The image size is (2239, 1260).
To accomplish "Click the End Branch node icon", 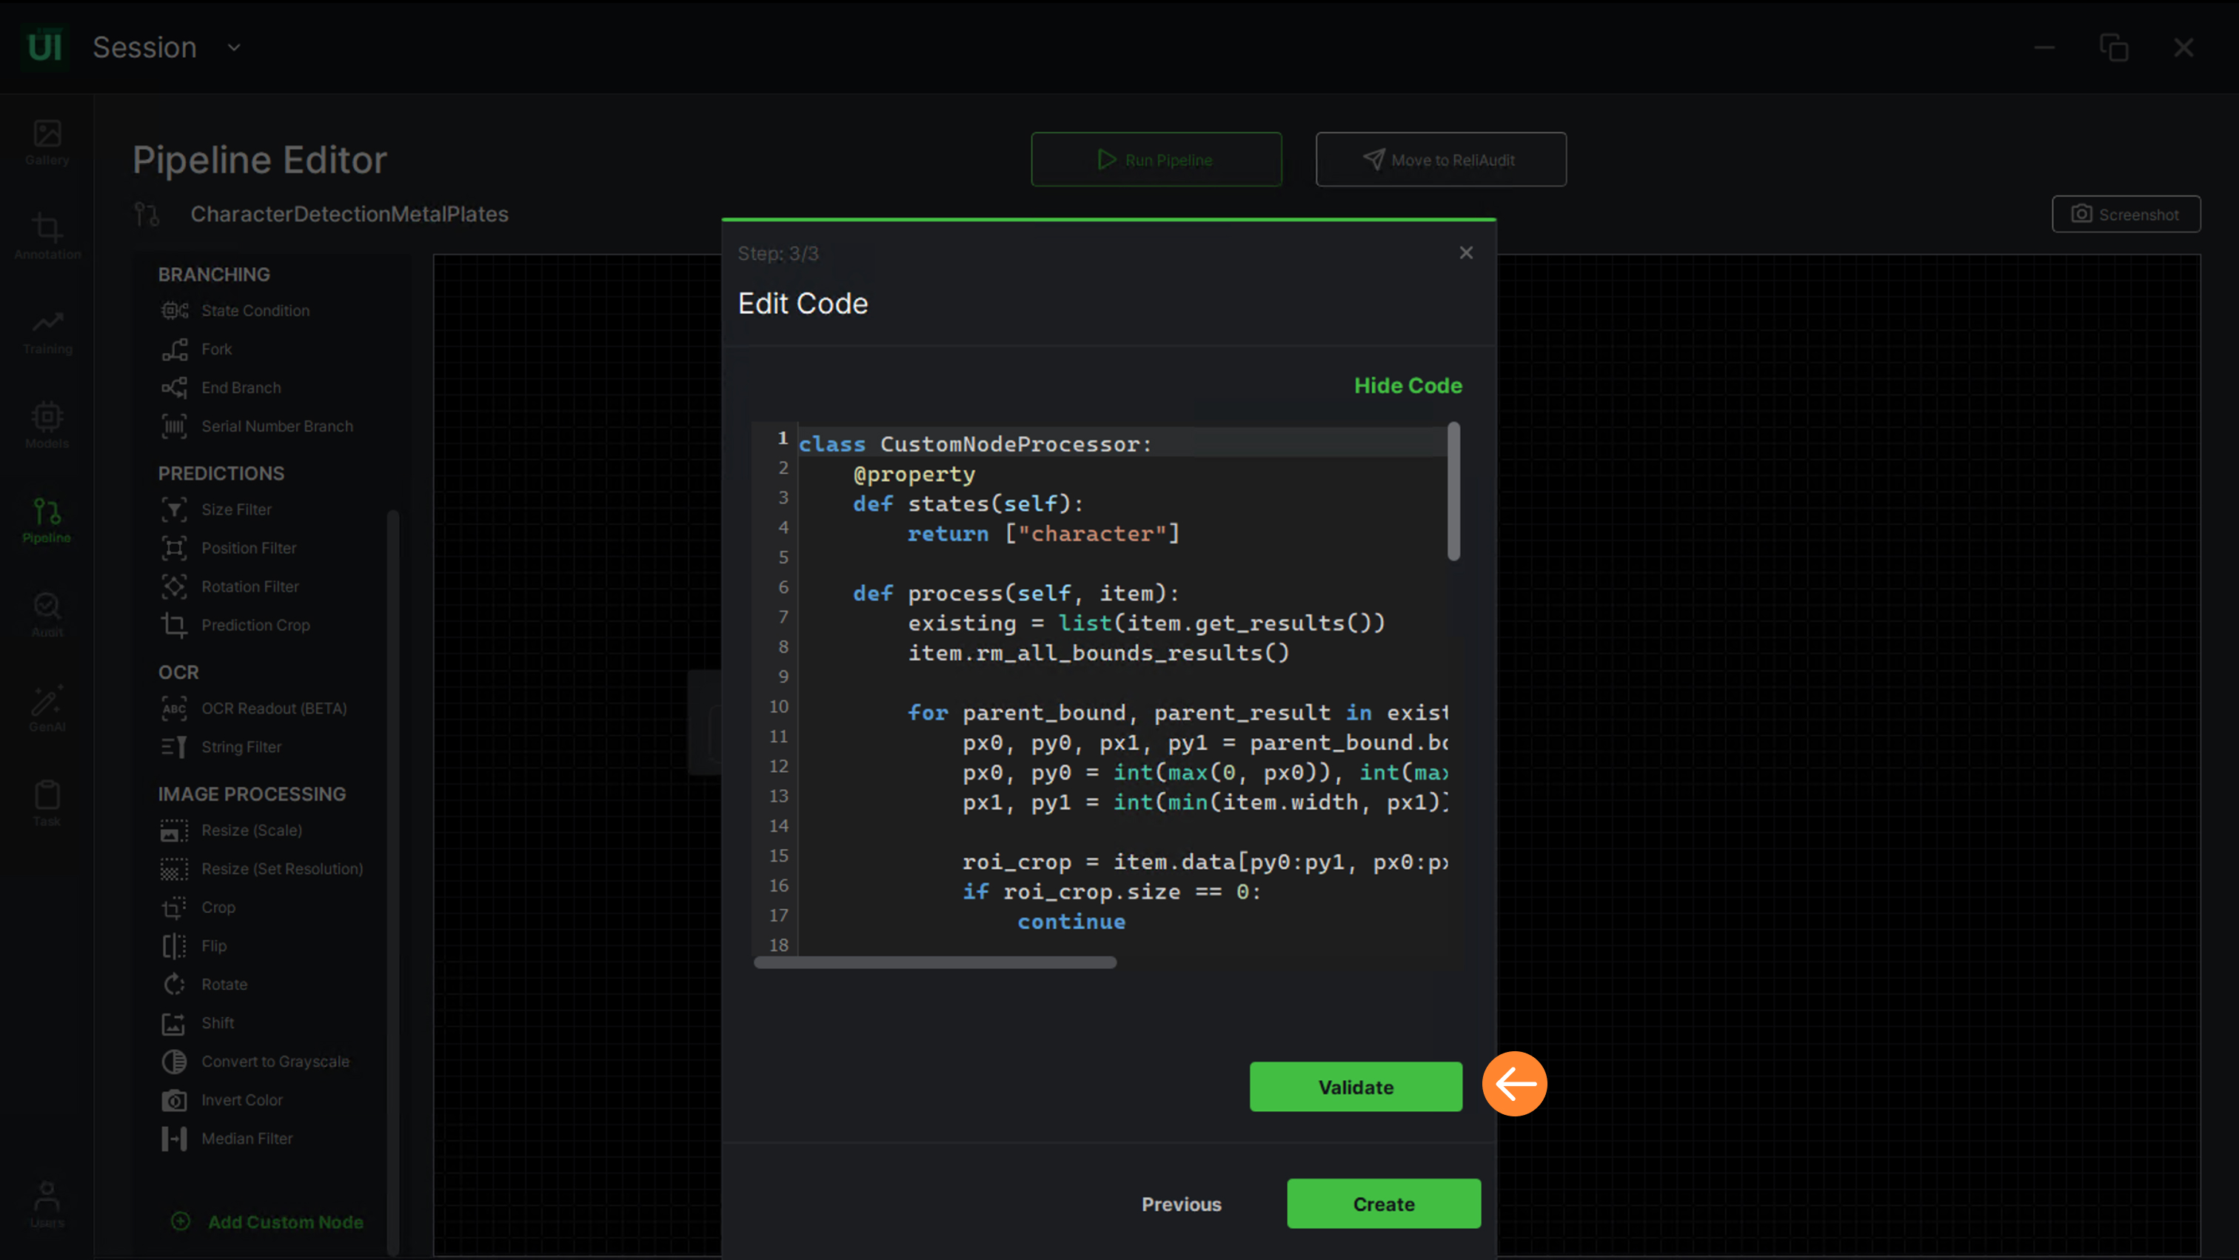I will pyautogui.click(x=174, y=388).
